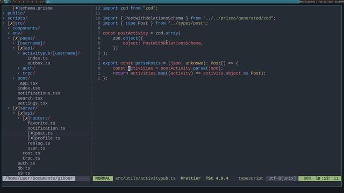Click PostWithRelationsSchema on the object: line

click(x=172, y=43)
